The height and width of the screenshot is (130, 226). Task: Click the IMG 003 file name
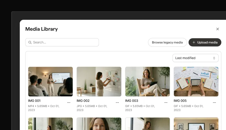click(x=132, y=101)
